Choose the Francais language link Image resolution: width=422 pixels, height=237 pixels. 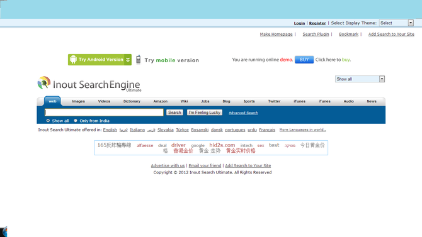267,130
